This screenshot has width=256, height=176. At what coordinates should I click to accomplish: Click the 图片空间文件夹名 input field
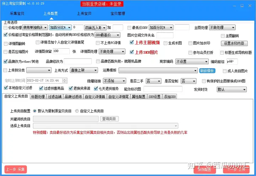(165, 35)
